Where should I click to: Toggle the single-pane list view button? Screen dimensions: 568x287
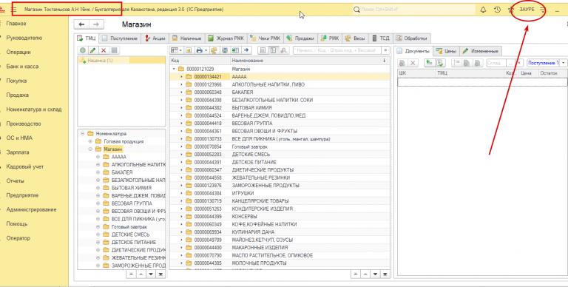(263, 50)
